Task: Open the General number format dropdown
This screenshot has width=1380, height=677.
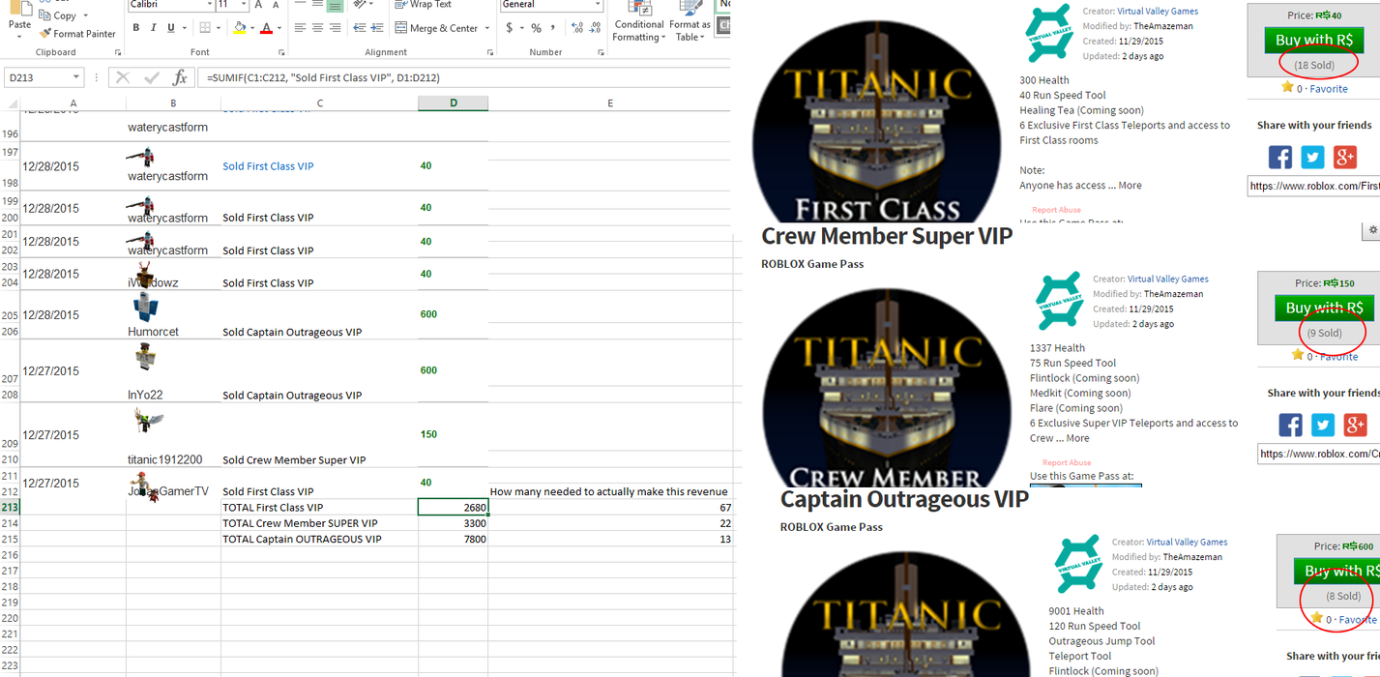Action: tap(598, 5)
